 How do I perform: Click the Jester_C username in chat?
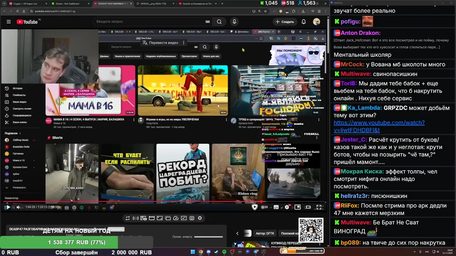[x=354, y=140]
